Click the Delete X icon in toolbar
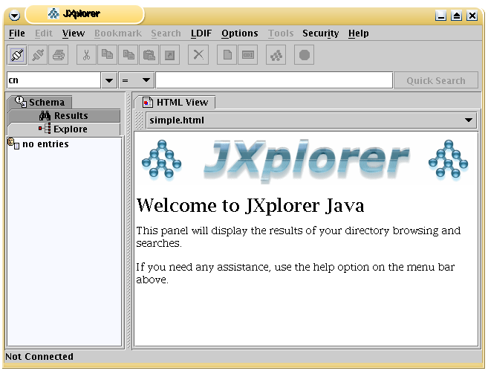The image size is (488, 371). (x=198, y=55)
